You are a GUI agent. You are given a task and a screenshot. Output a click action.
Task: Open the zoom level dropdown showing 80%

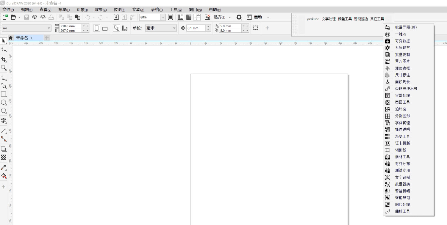(x=163, y=17)
